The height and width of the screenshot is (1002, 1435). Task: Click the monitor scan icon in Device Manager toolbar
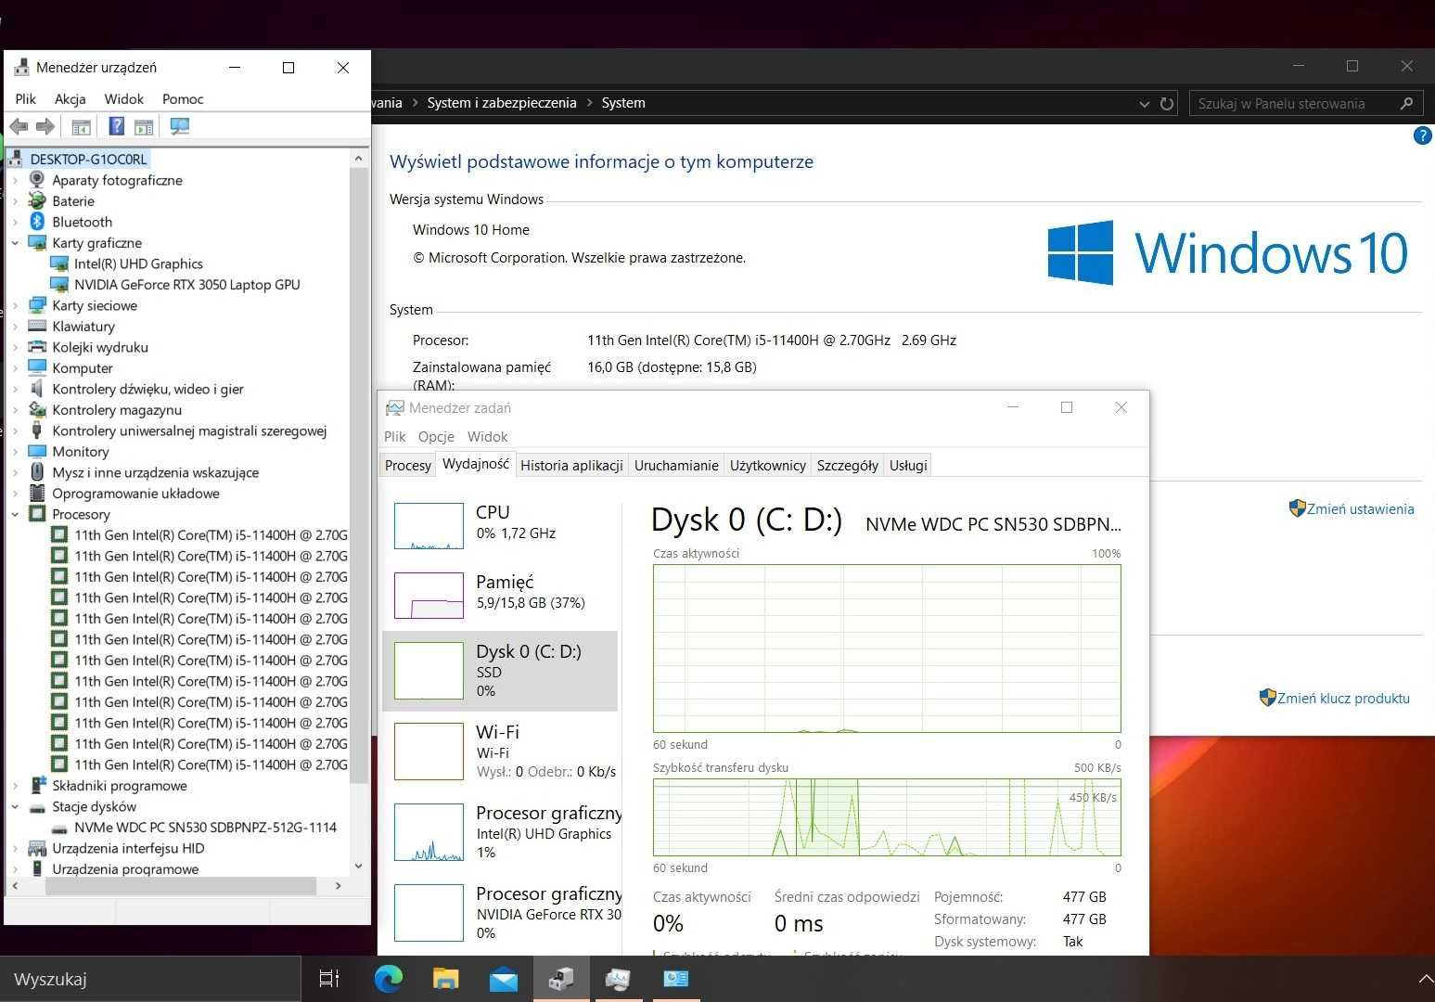click(x=180, y=126)
